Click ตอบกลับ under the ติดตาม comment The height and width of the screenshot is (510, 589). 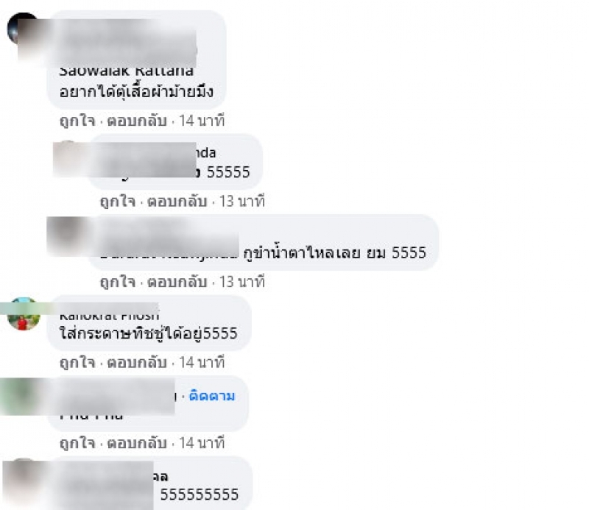click(137, 444)
